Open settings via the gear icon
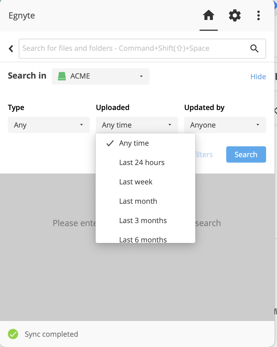The height and width of the screenshot is (347, 277). pyautogui.click(x=235, y=15)
